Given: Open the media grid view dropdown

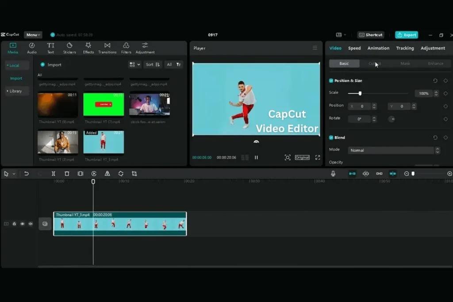Looking at the screenshot, I should pyautogui.click(x=134, y=65).
